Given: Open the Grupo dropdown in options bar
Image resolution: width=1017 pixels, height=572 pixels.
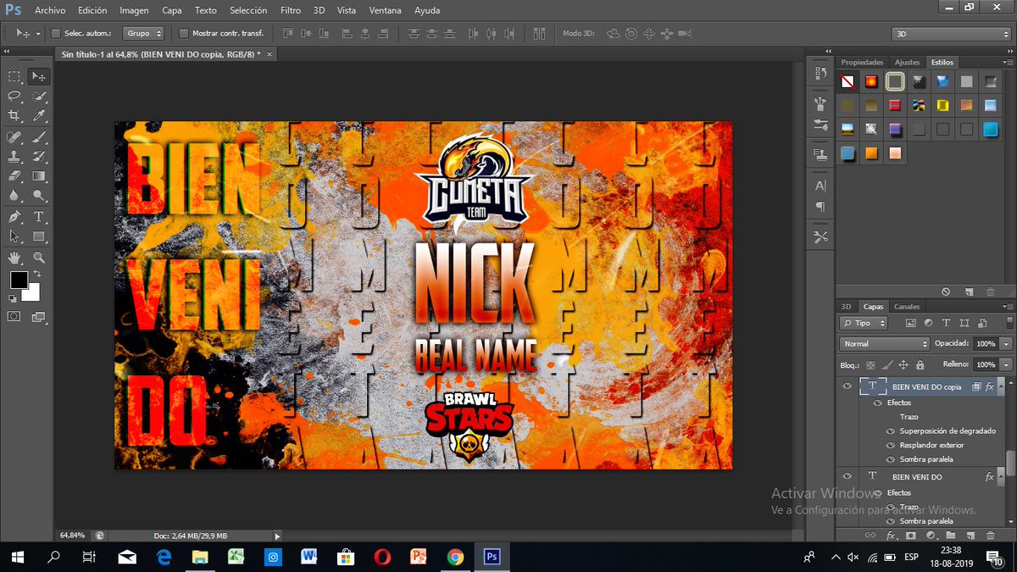Looking at the screenshot, I should pos(143,34).
